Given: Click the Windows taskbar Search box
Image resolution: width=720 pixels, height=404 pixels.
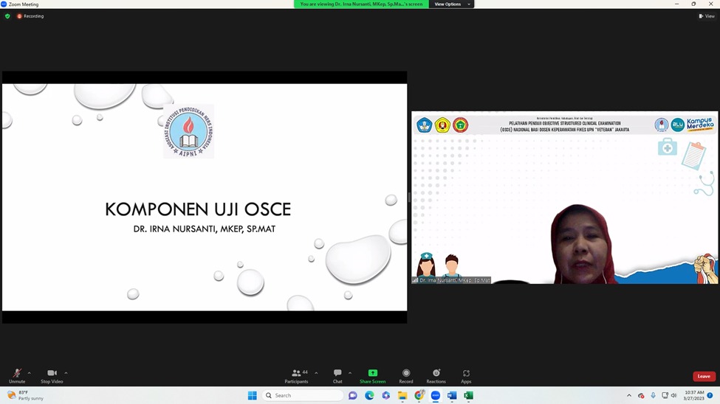Looking at the screenshot, I should tap(303, 396).
